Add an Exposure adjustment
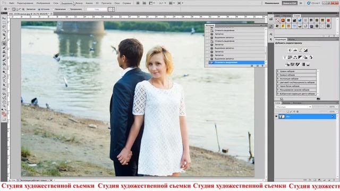Image resolution: width=340 pixels, height=191 pixels. 305,50
